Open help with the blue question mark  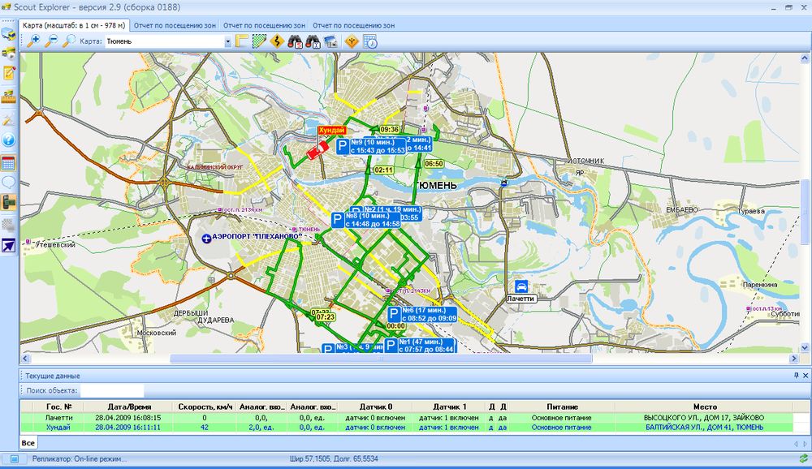[9, 140]
